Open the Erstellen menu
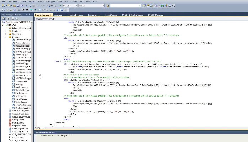 (40, 2)
